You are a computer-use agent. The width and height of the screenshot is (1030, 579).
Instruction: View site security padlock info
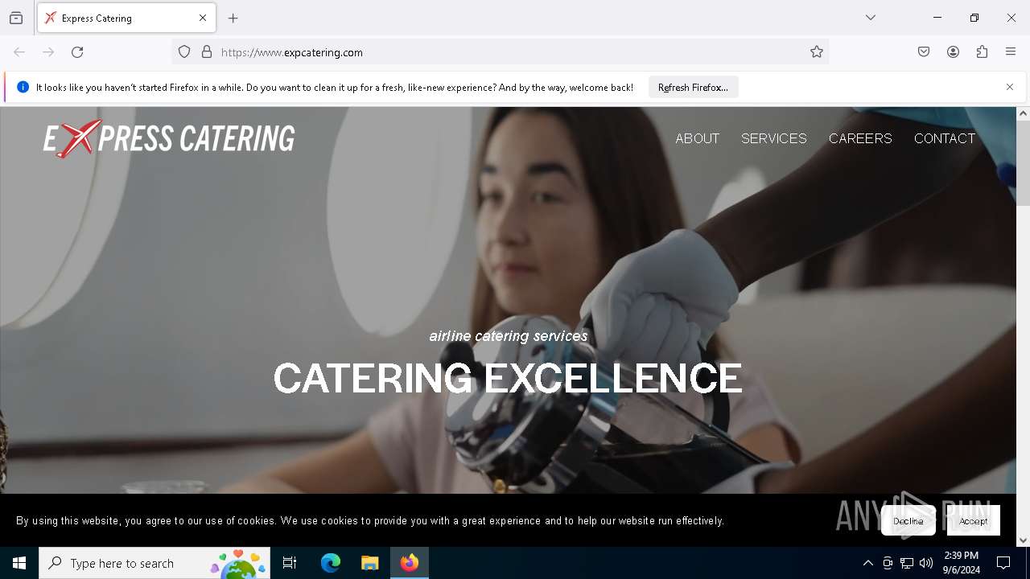(207, 52)
